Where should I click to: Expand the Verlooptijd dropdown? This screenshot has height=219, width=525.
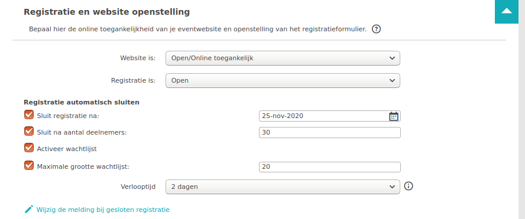pos(283,187)
